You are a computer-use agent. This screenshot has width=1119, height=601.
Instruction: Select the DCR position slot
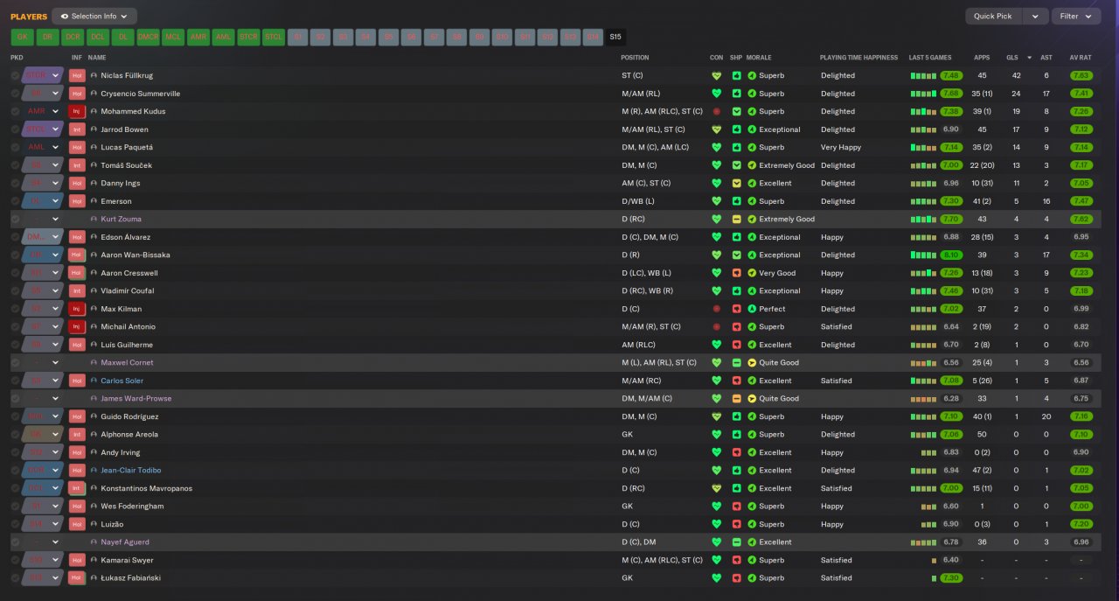(x=73, y=37)
